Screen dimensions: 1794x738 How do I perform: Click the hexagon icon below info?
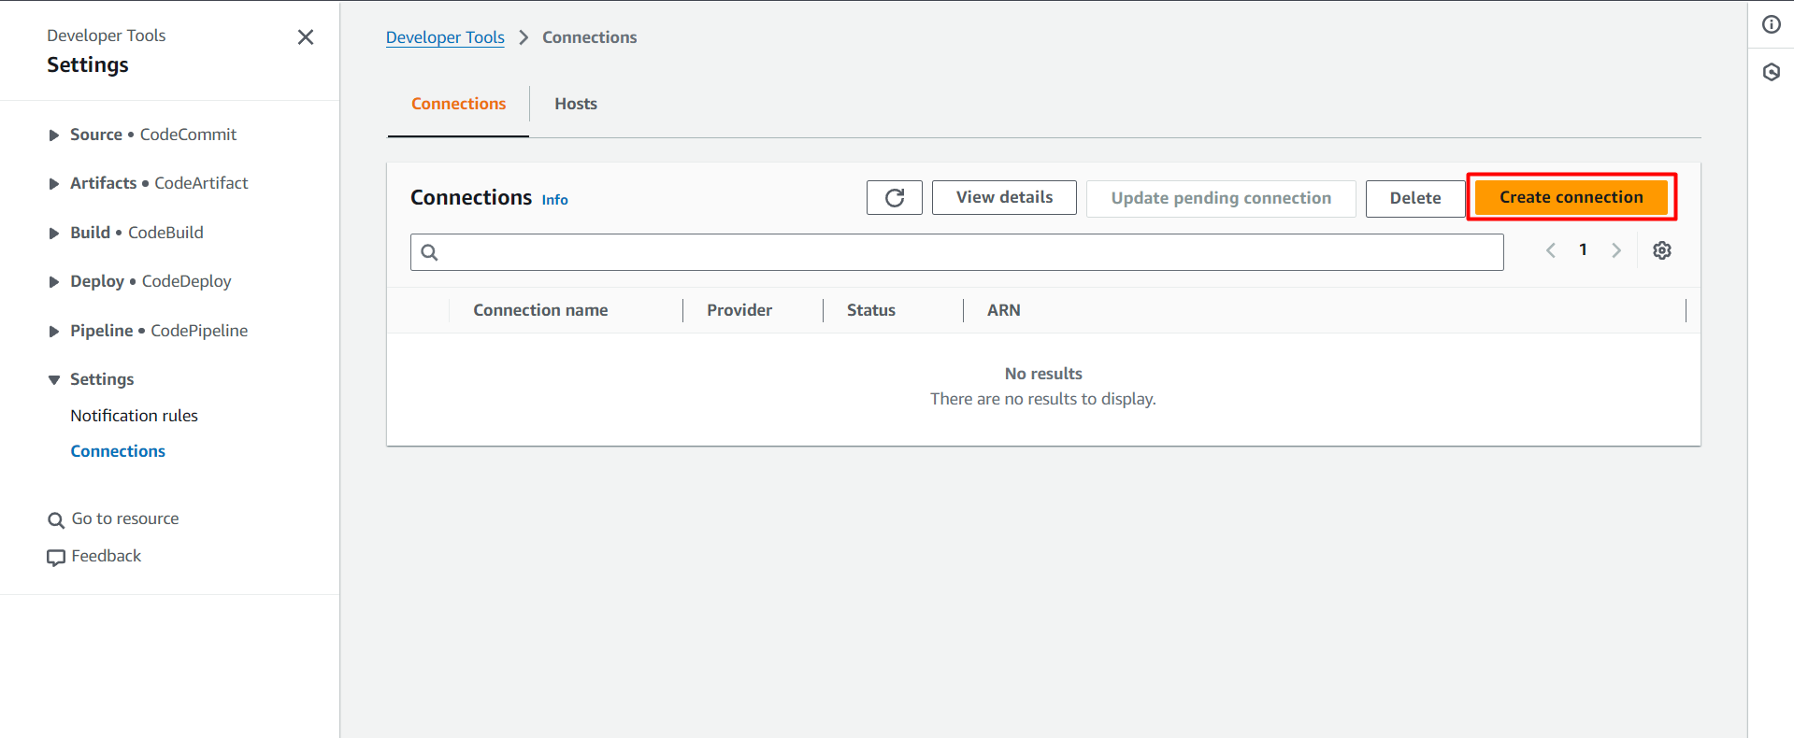coord(1771,72)
